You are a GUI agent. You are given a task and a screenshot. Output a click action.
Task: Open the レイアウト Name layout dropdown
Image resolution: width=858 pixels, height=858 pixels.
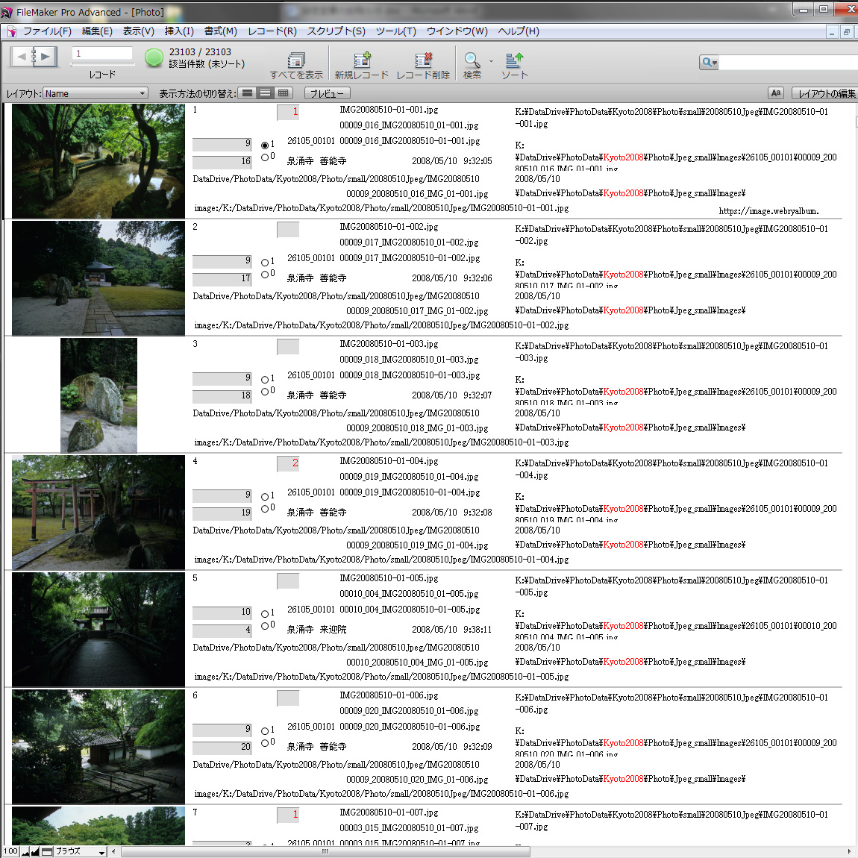tap(95, 93)
